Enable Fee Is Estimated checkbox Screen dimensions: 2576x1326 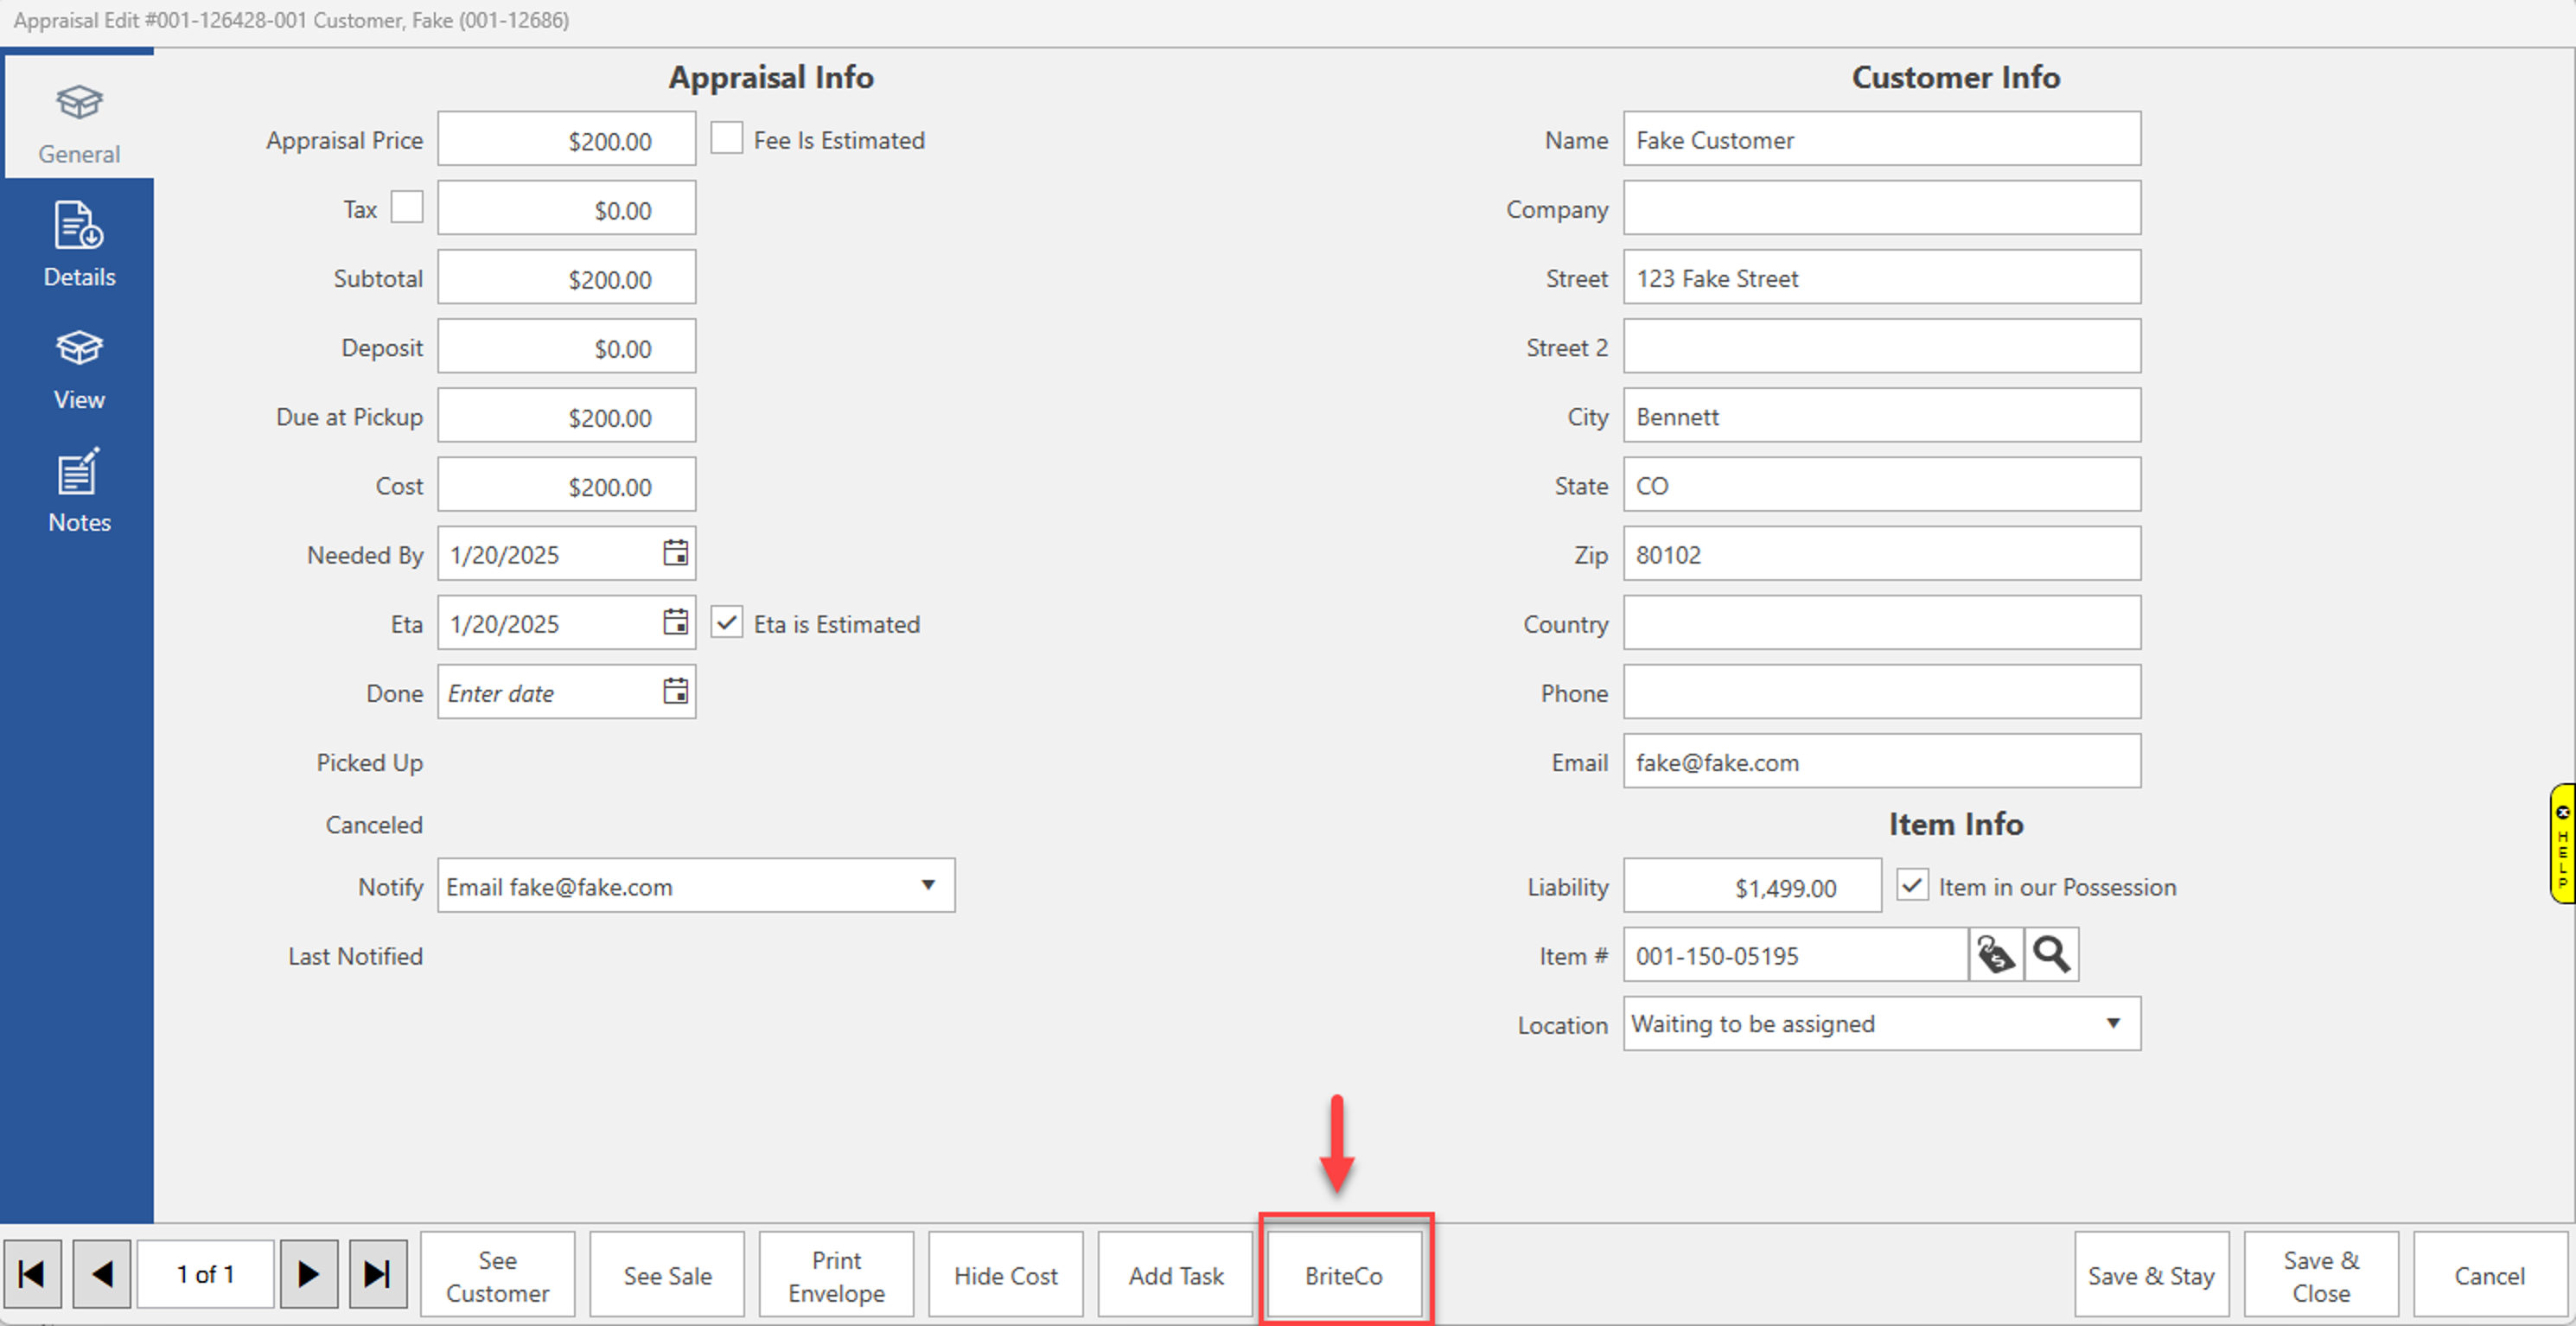click(726, 138)
